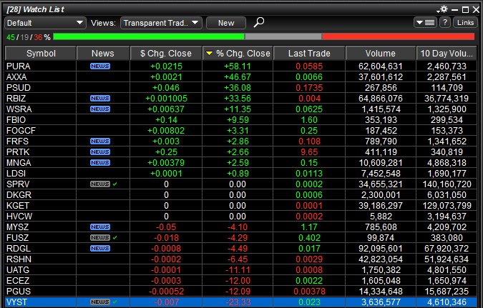Click PURA percent change +58.11
The width and height of the screenshot is (483, 308).
click(x=237, y=66)
